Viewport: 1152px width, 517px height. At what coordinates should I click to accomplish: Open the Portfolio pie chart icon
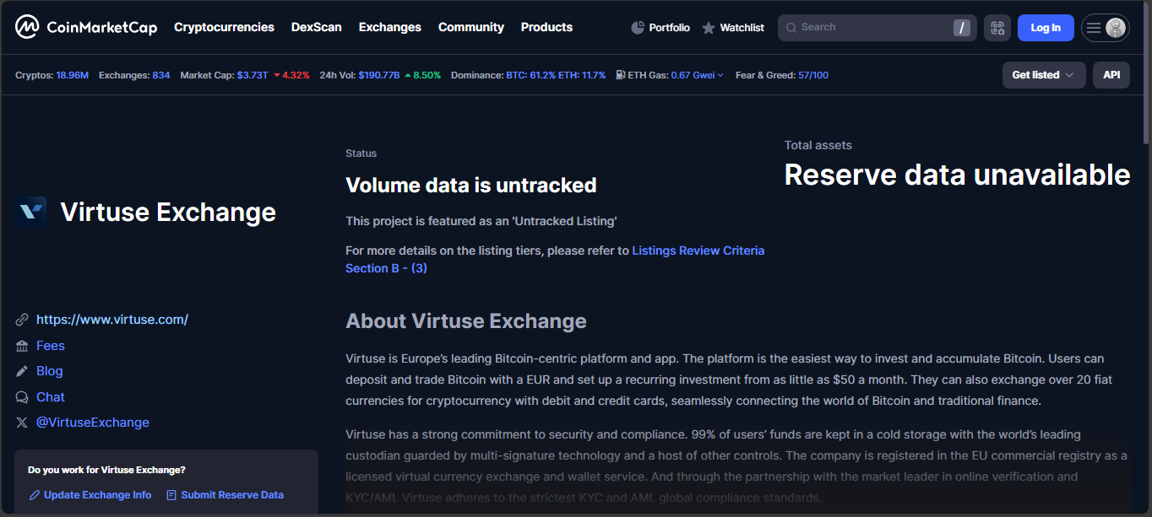pyautogui.click(x=638, y=28)
